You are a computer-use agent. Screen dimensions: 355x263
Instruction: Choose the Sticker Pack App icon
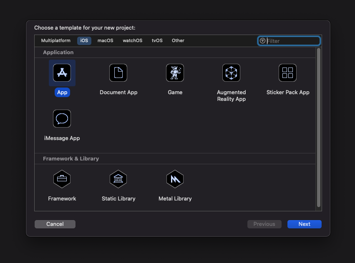click(287, 73)
